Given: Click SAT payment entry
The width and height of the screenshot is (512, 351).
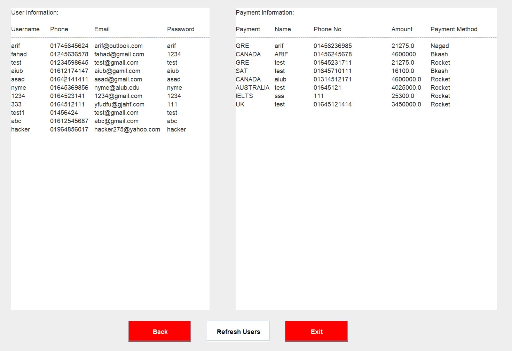Looking at the screenshot, I should (x=242, y=71).
